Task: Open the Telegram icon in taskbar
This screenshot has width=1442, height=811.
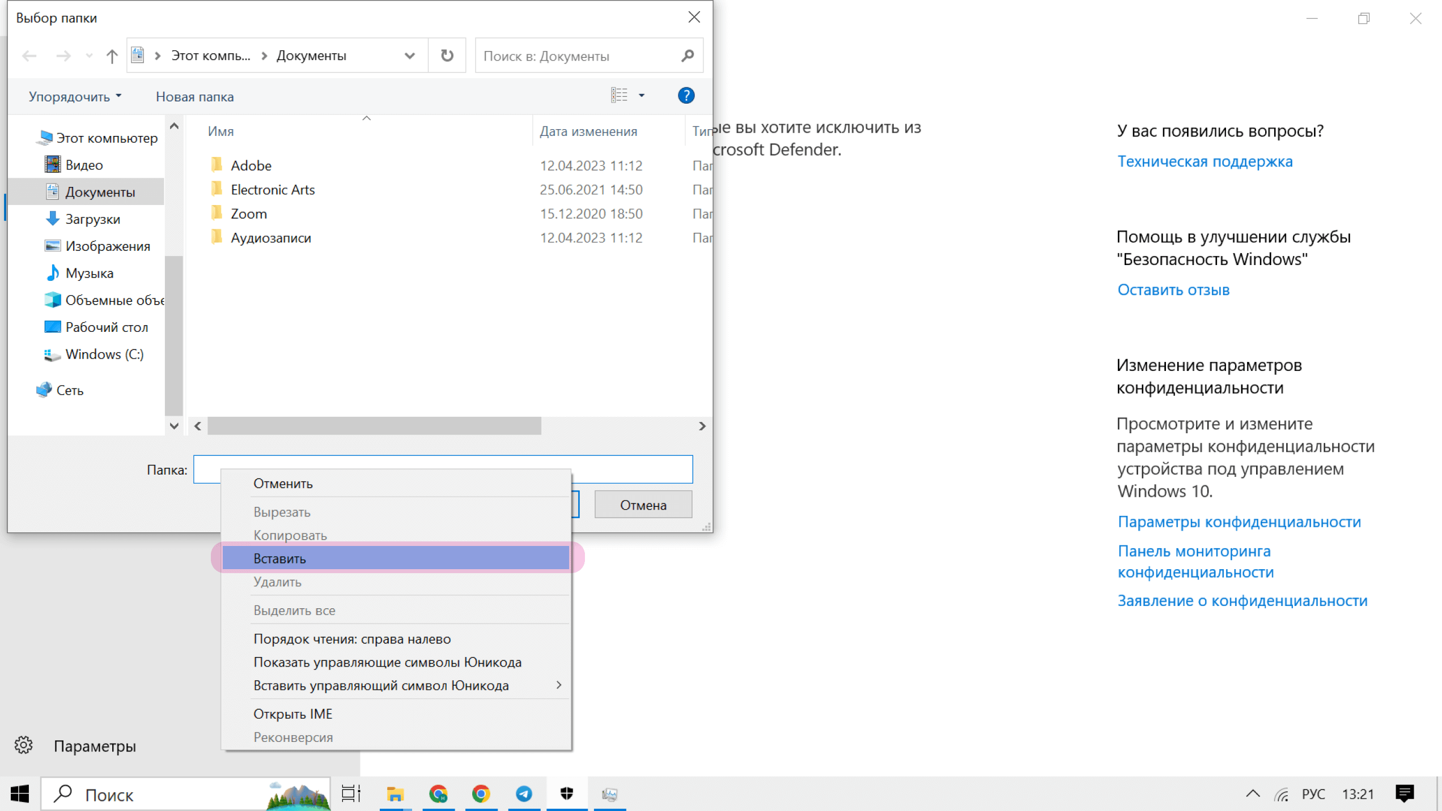Action: coord(524,794)
